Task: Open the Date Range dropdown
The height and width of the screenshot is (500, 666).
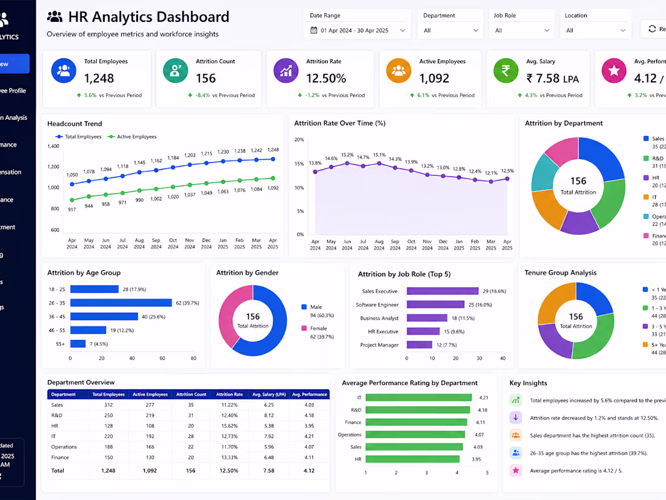Action: tap(357, 31)
